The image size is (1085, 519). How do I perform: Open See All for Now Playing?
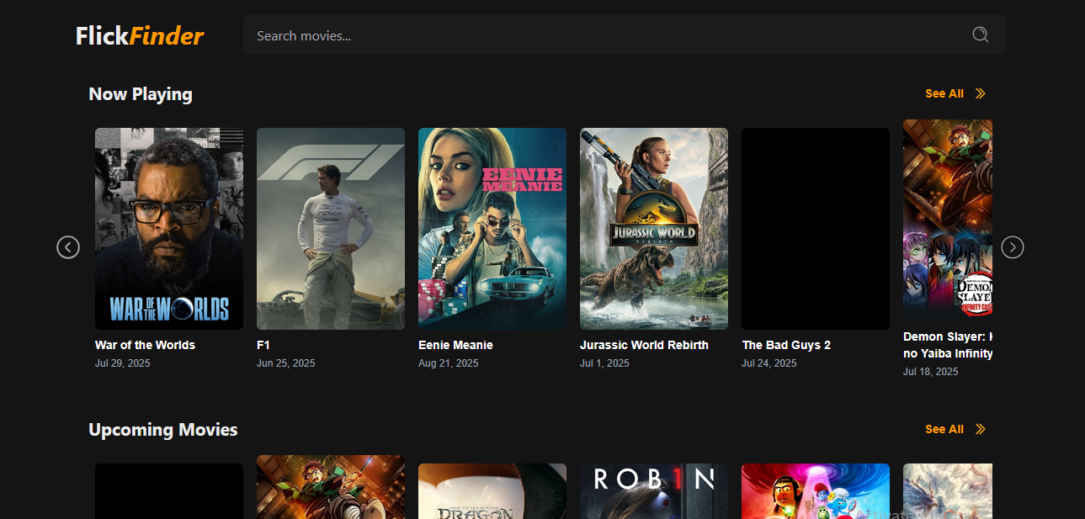[944, 93]
